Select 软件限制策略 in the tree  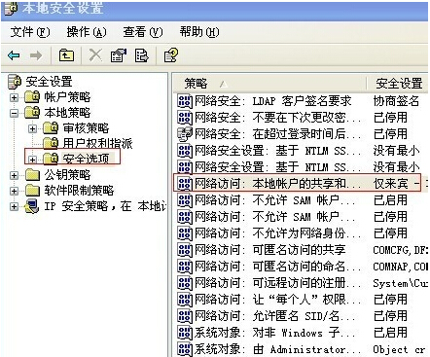79,191
